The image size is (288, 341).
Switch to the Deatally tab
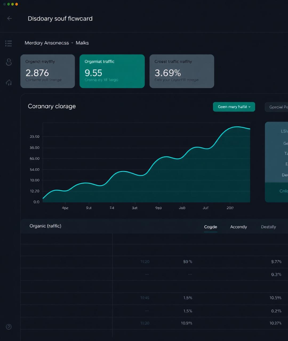(268, 227)
